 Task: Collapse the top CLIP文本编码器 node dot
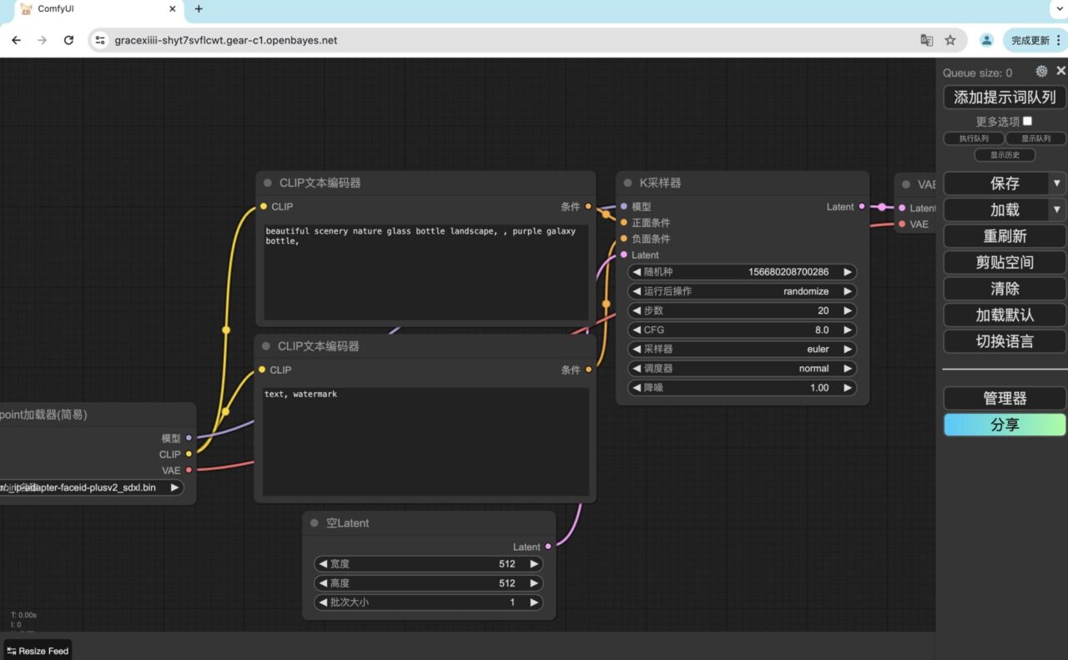pos(268,184)
